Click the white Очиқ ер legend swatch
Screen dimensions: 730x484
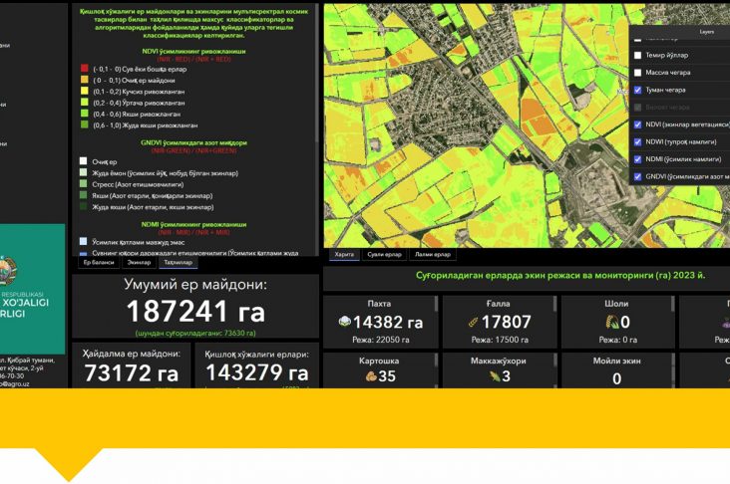(85, 161)
